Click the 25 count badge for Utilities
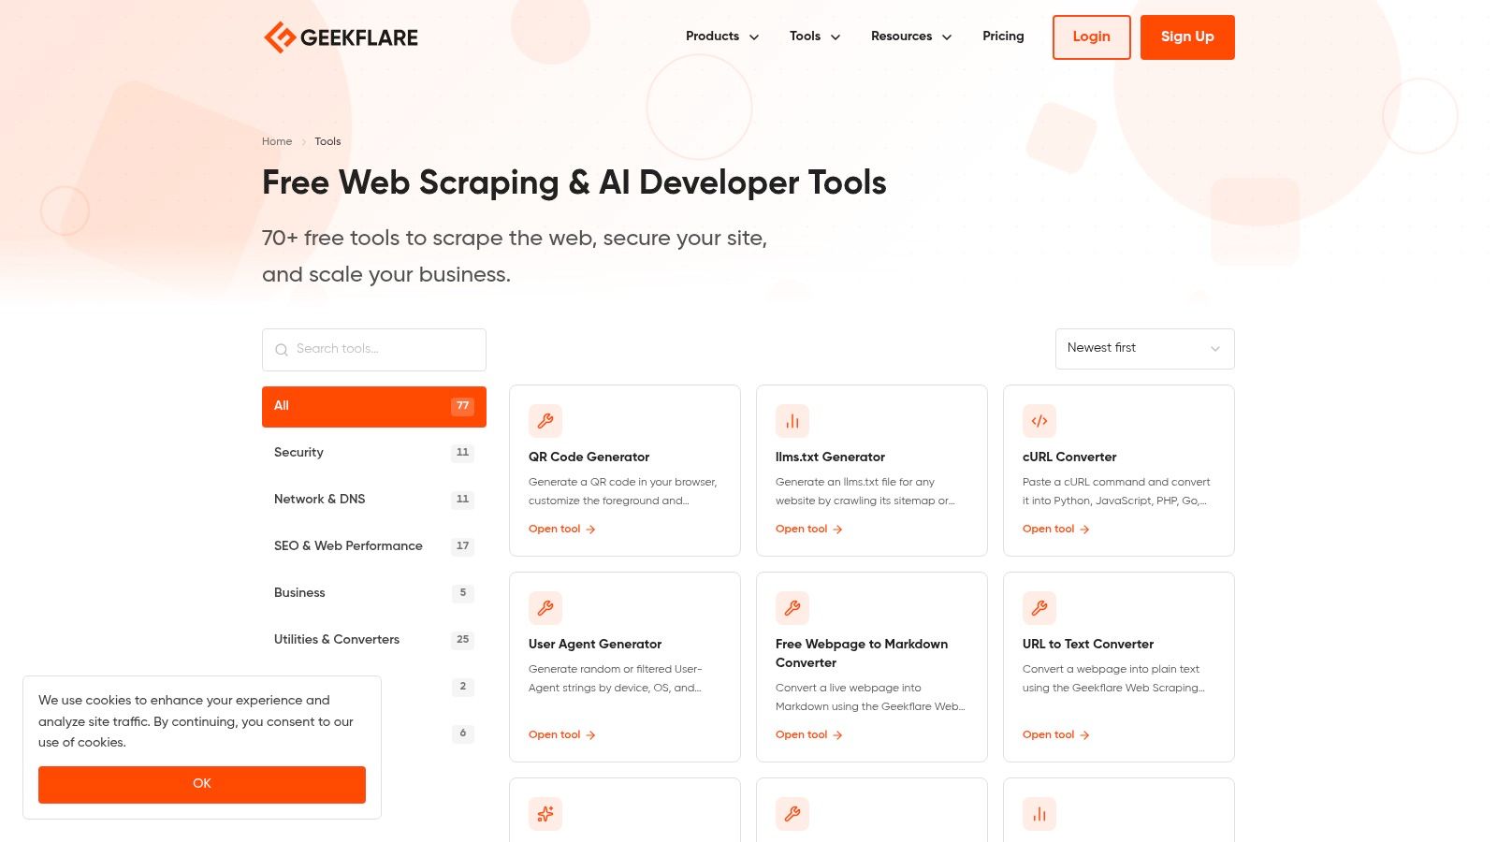This screenshot has height=842, width=1497. tap(462, 640)
